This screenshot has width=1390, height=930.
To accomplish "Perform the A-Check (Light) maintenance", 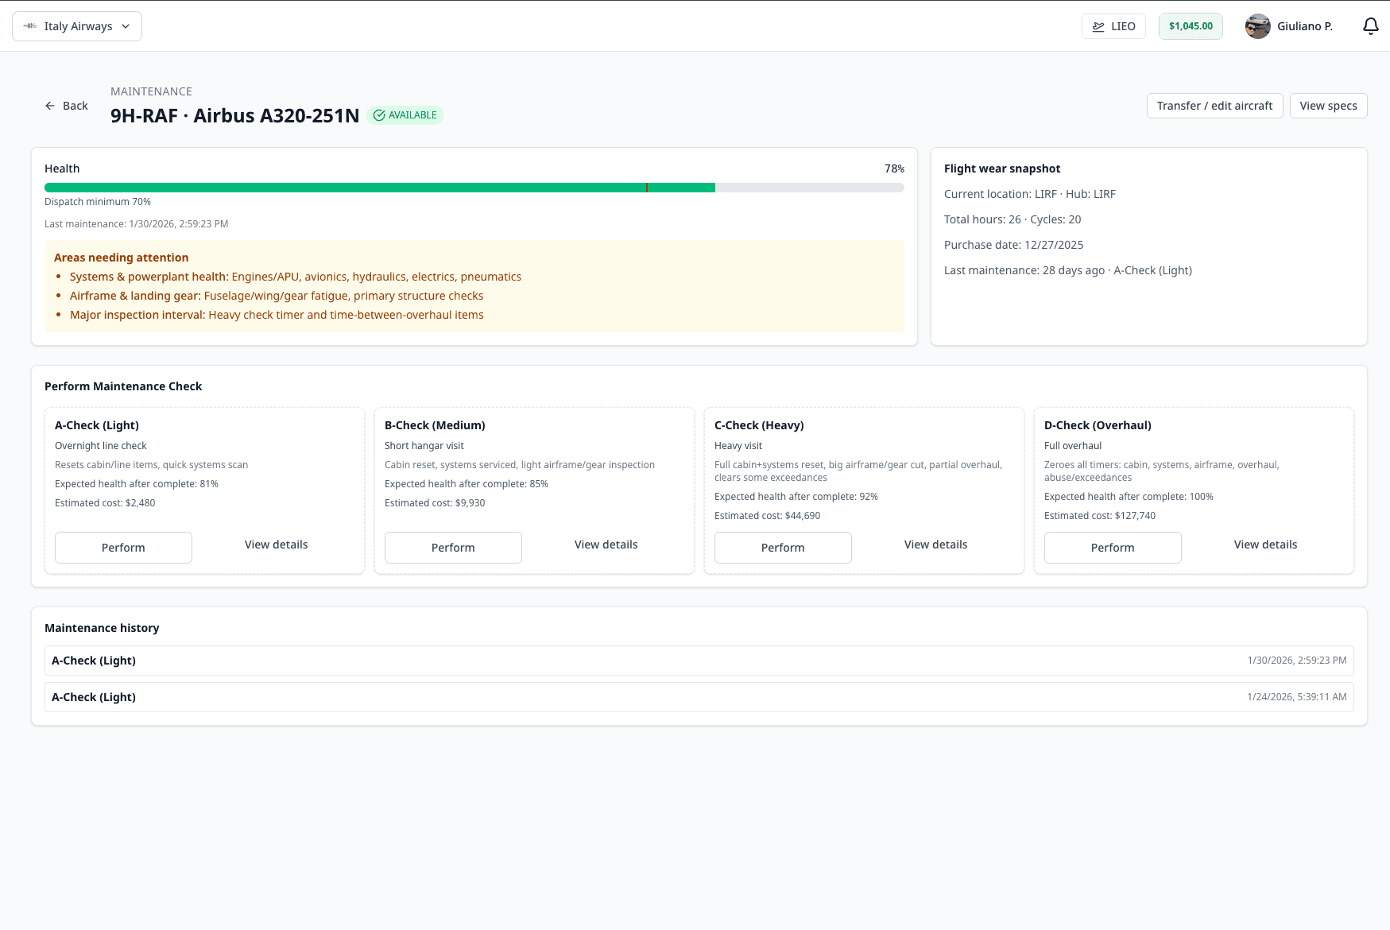I will point(123,548).
